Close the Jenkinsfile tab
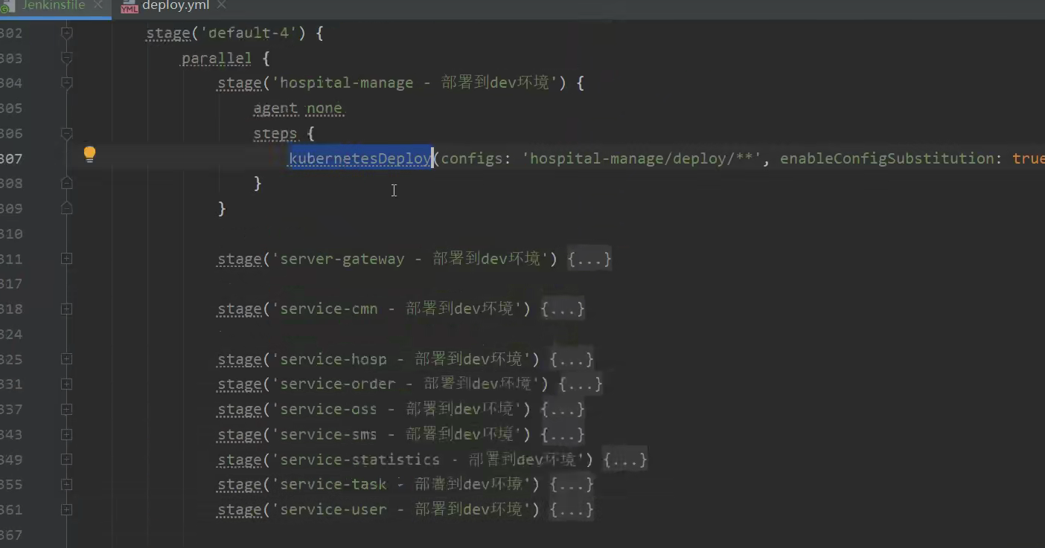The image size is (1045, 548). 98,5
